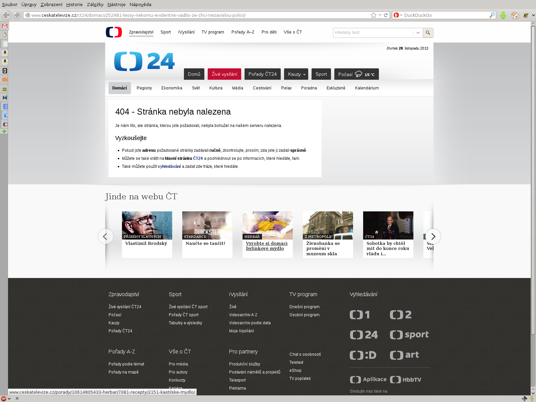Open the ČT sport logo in footer
The image size is (536, 402).
tap(409, 335)
